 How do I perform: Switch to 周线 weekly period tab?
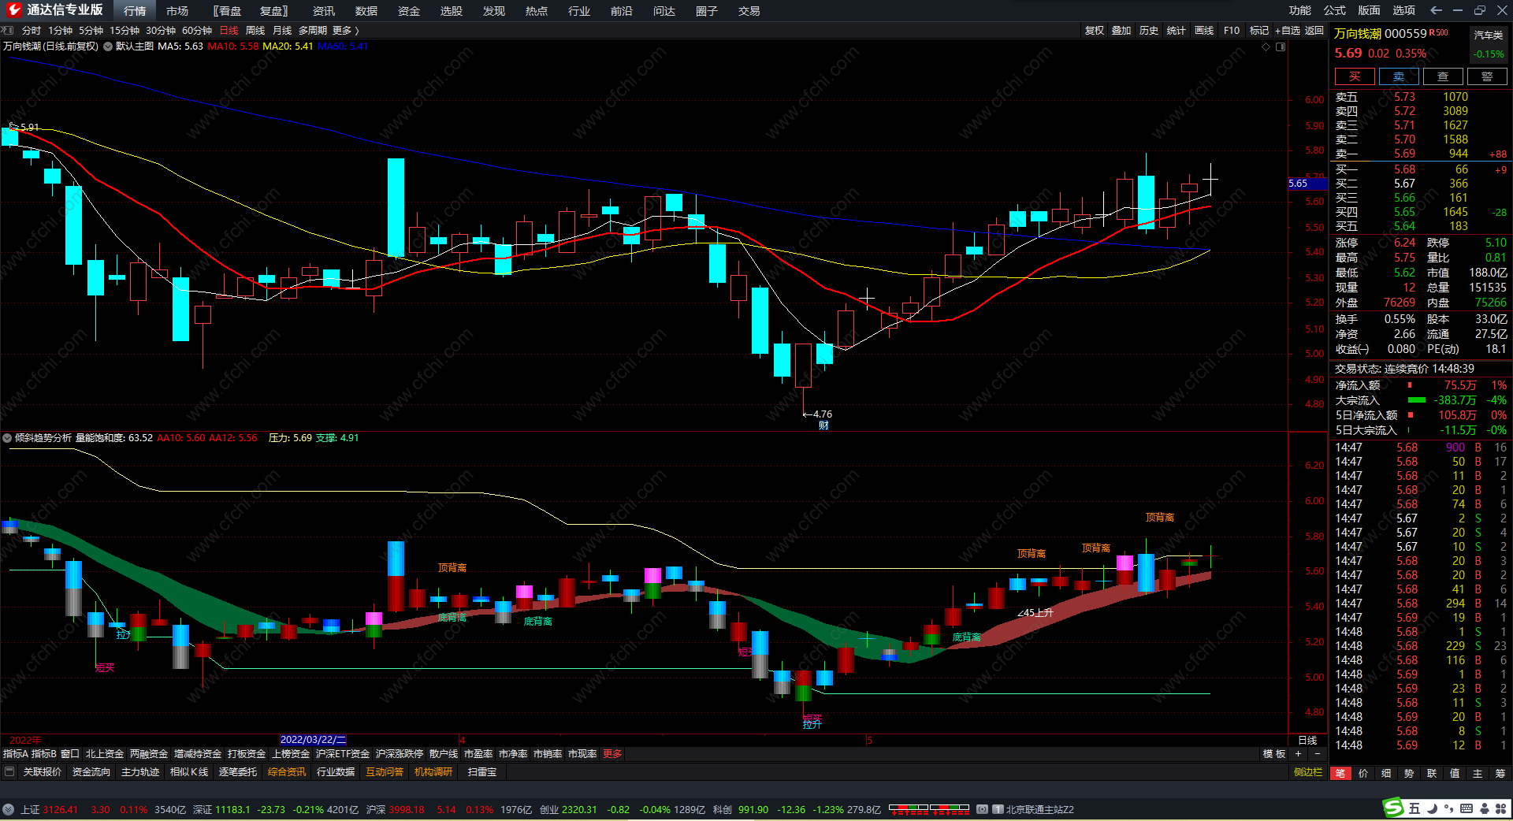(255, 31)
